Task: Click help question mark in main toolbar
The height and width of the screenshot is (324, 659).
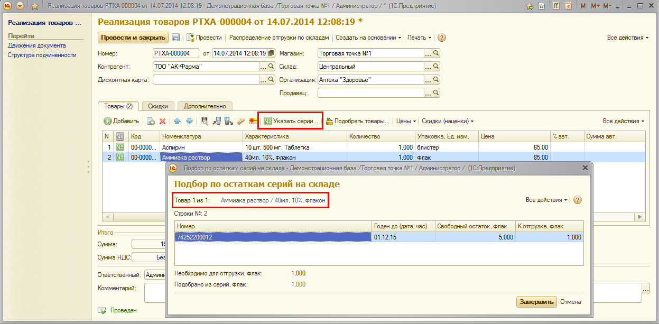Action: tap(442, 38)
